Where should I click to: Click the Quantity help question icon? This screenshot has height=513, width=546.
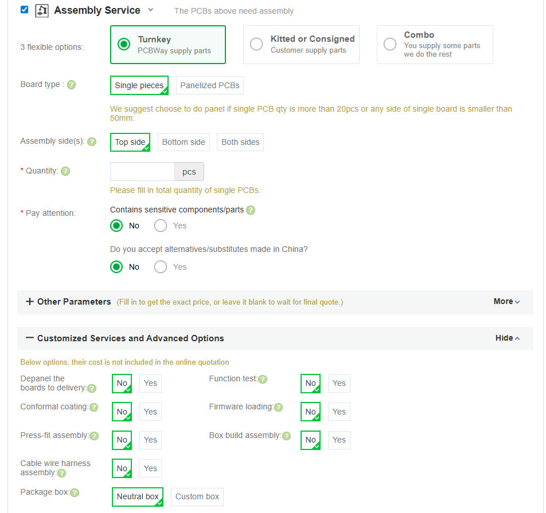tap(65, 171)
